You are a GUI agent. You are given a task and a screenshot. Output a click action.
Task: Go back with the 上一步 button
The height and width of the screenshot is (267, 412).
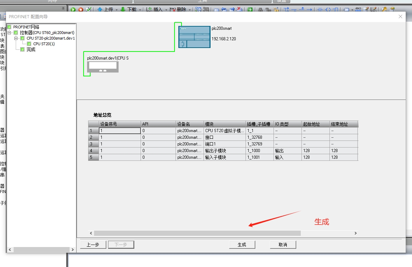point(93,245)
